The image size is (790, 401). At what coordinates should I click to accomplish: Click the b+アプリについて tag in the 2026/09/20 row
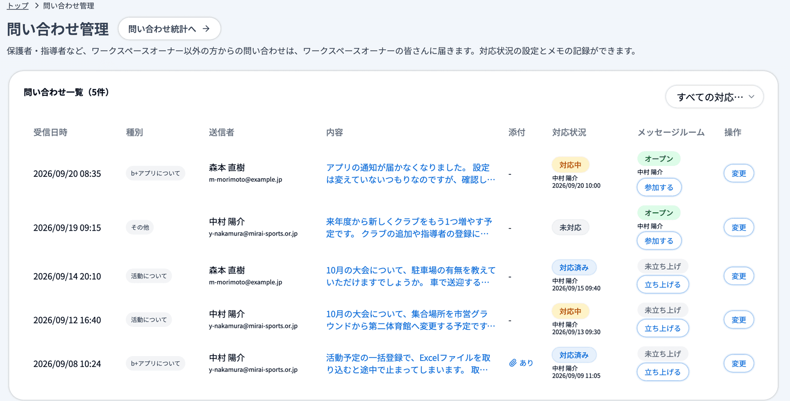pos(156,173)
